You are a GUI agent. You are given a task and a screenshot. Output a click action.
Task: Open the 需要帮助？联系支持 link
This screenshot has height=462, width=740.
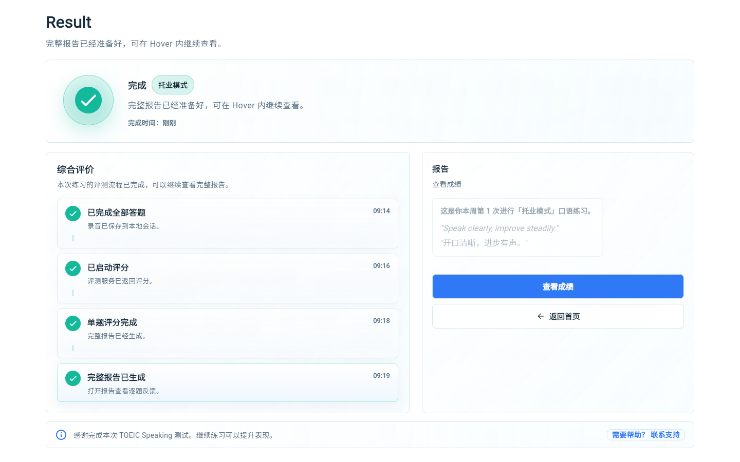click(x=646, y=435)
